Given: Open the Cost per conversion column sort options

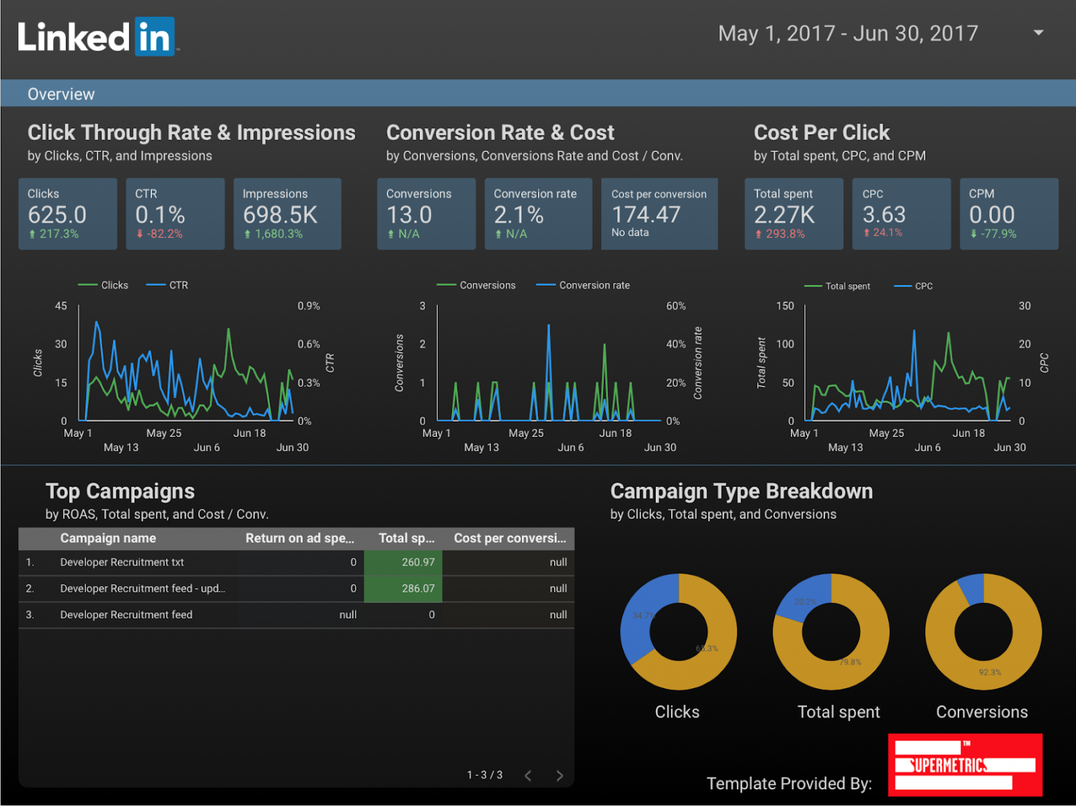Looking at the screenshot, I should tap(509, 539).
